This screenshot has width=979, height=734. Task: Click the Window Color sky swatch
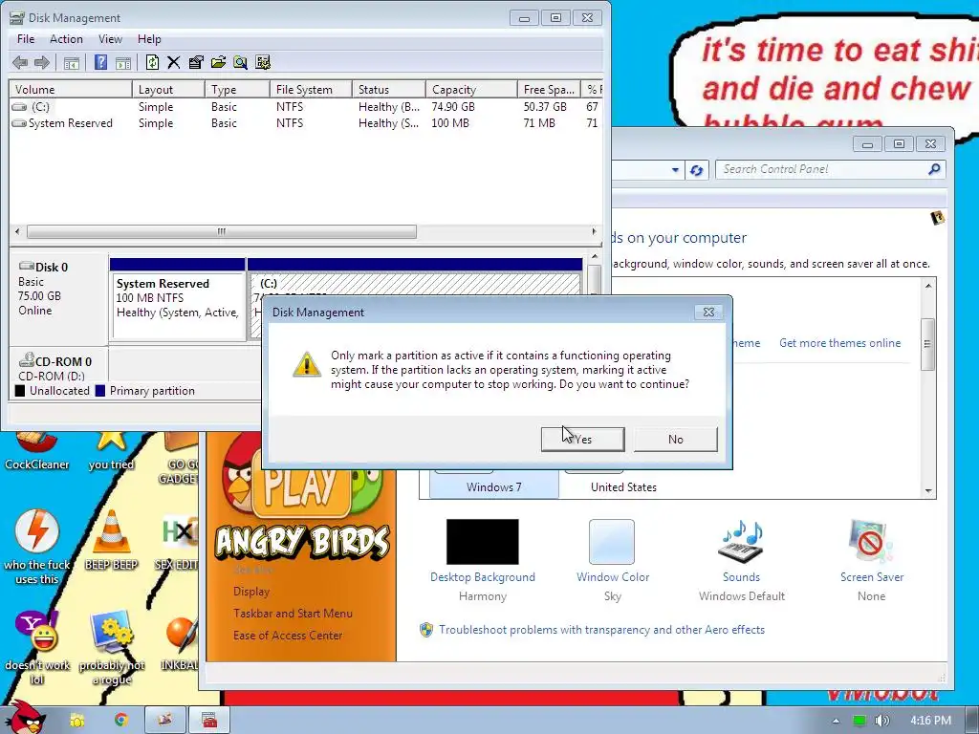click(612, 542)
